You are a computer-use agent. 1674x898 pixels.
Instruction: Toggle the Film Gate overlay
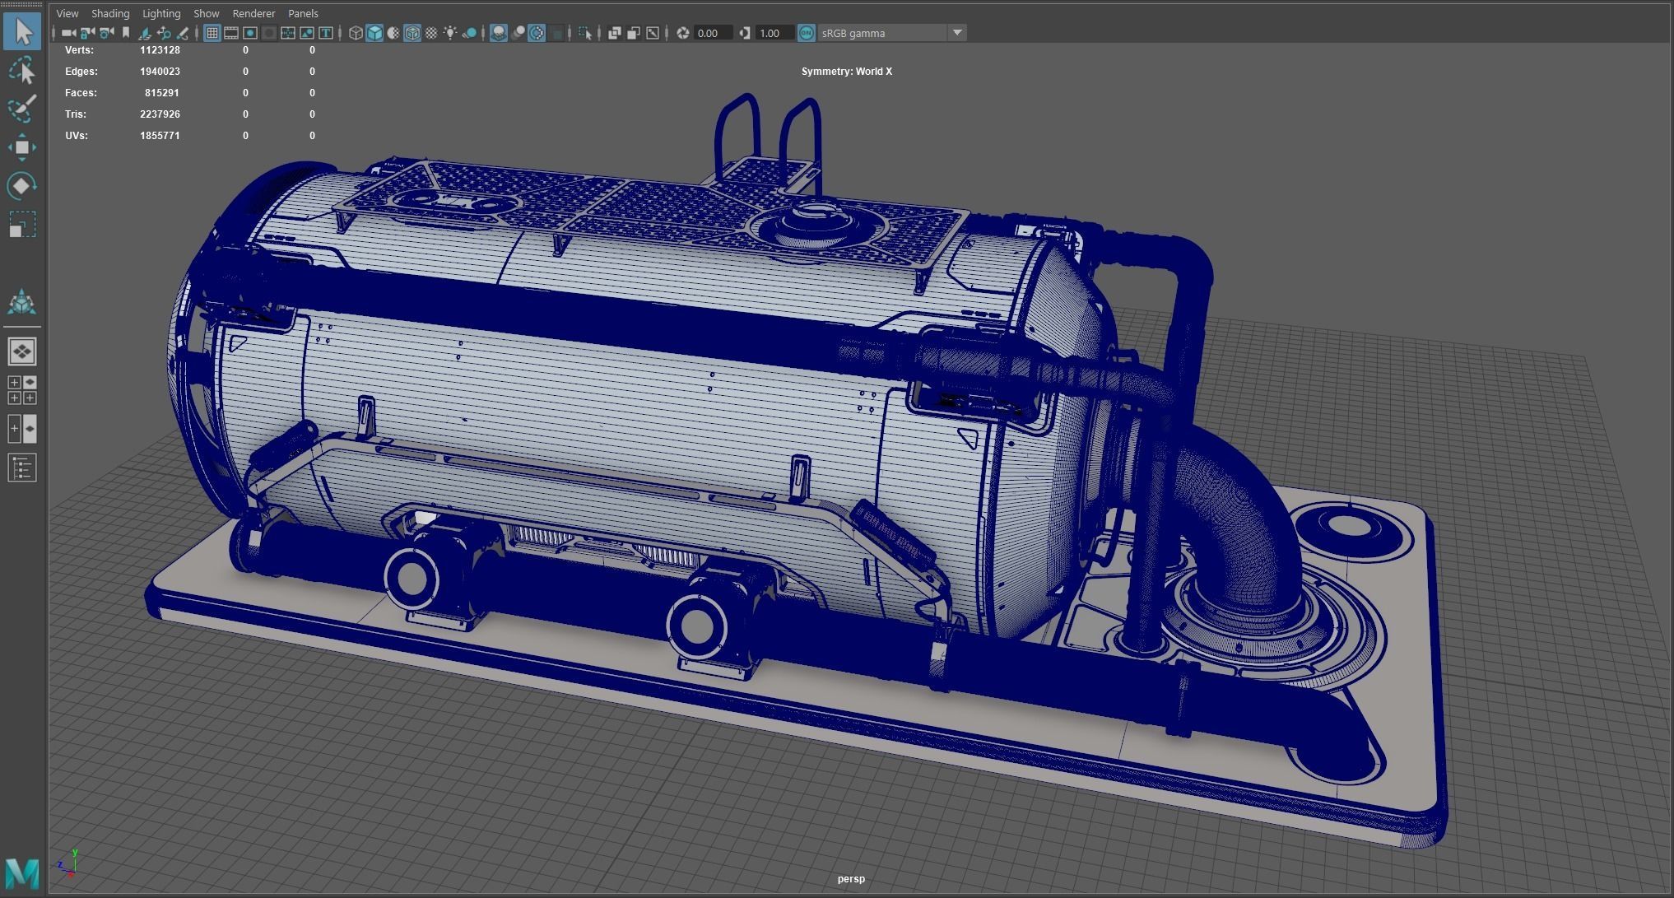click(x=231, y=33)
